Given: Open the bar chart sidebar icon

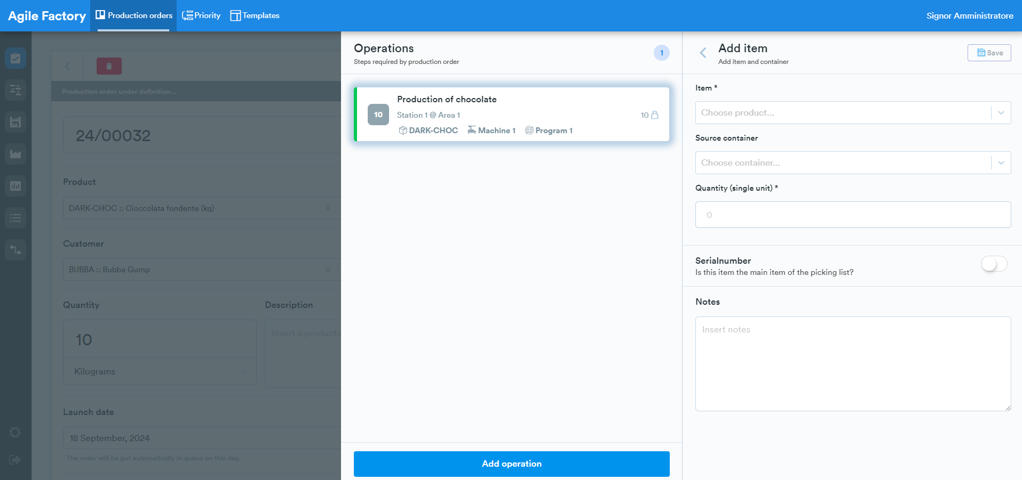Looking at the screenshot, I should [15, 186].
